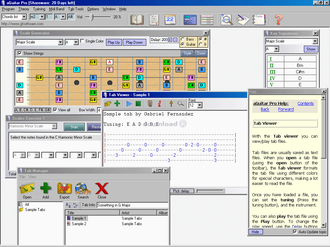Open the Options menu
The height and width of the screenshot is (247, 330).
[93, 9]
